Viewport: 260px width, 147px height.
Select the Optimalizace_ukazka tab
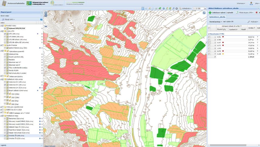[x=217, y=17]
